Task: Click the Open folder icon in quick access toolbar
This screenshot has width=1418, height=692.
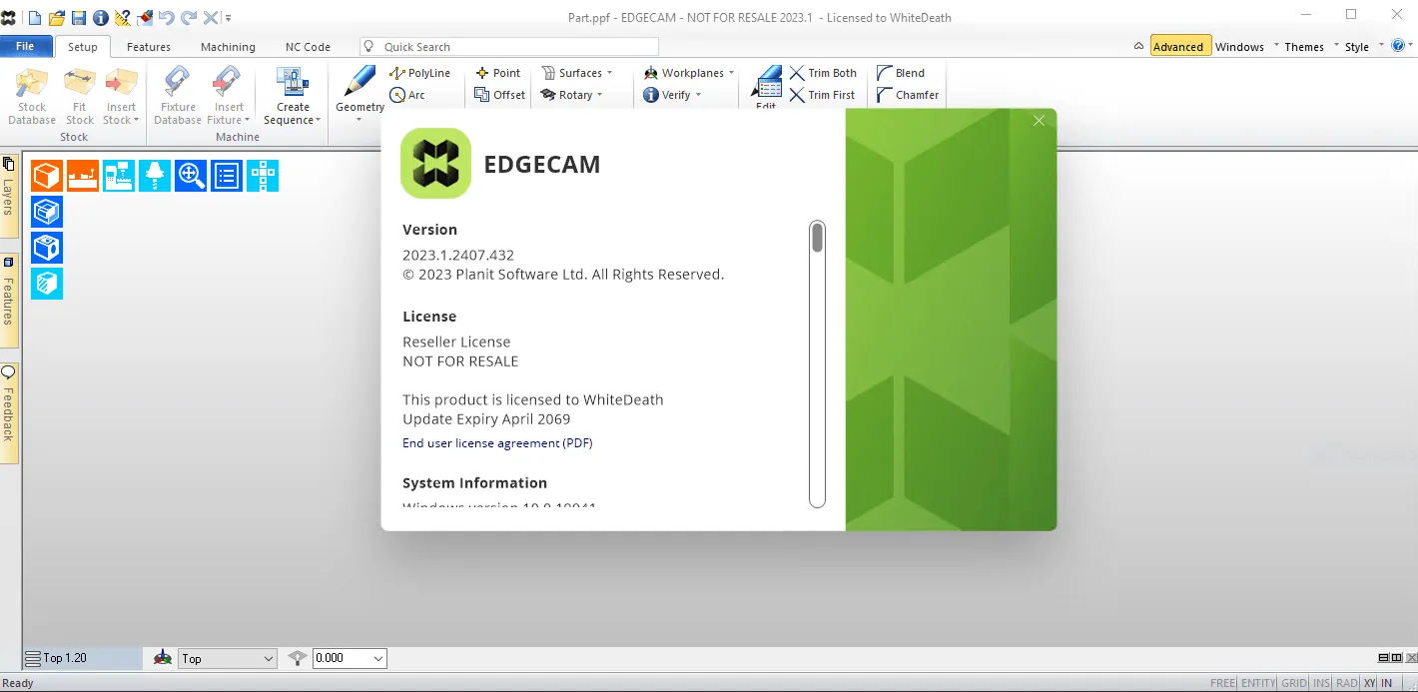Action: click(57, 17)
